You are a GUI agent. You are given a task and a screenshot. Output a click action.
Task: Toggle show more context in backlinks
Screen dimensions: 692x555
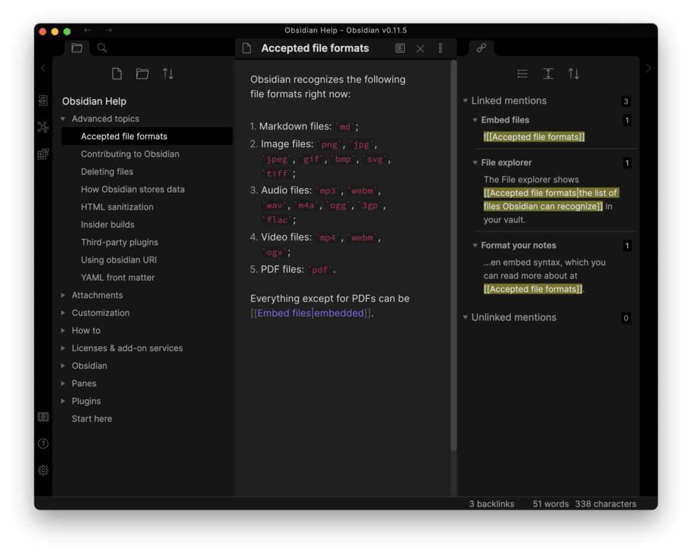(548, 74)
